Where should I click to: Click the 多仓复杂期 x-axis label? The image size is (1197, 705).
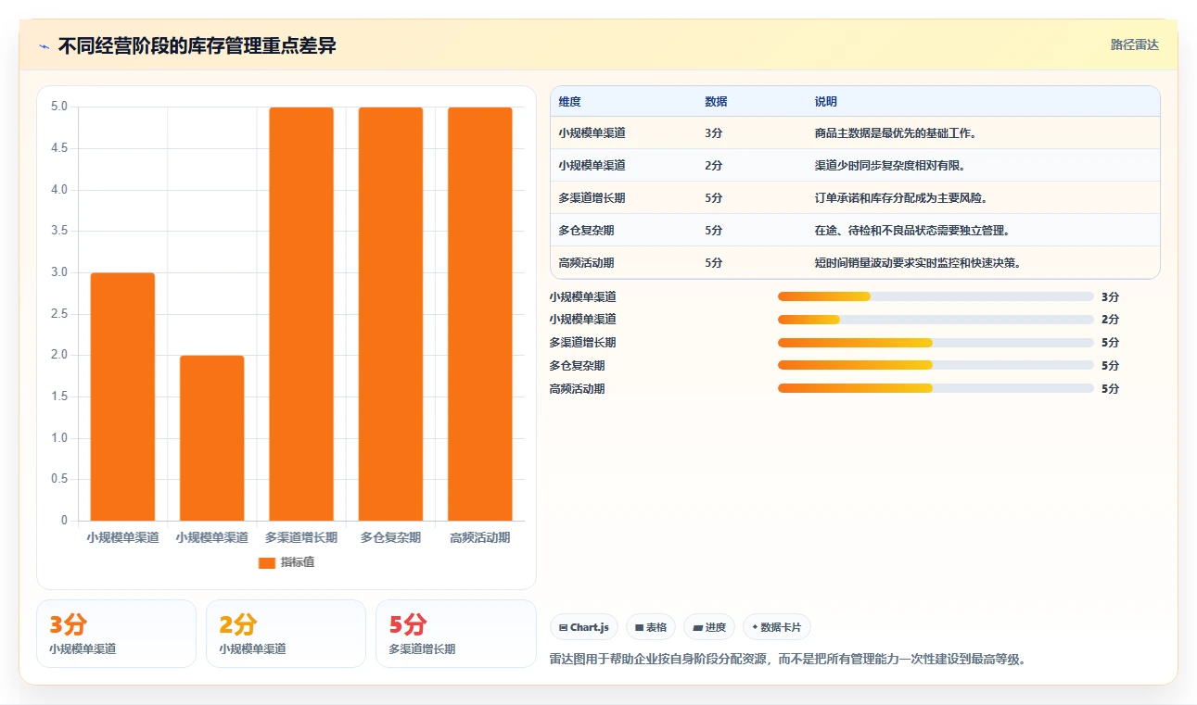pos(390,537)
